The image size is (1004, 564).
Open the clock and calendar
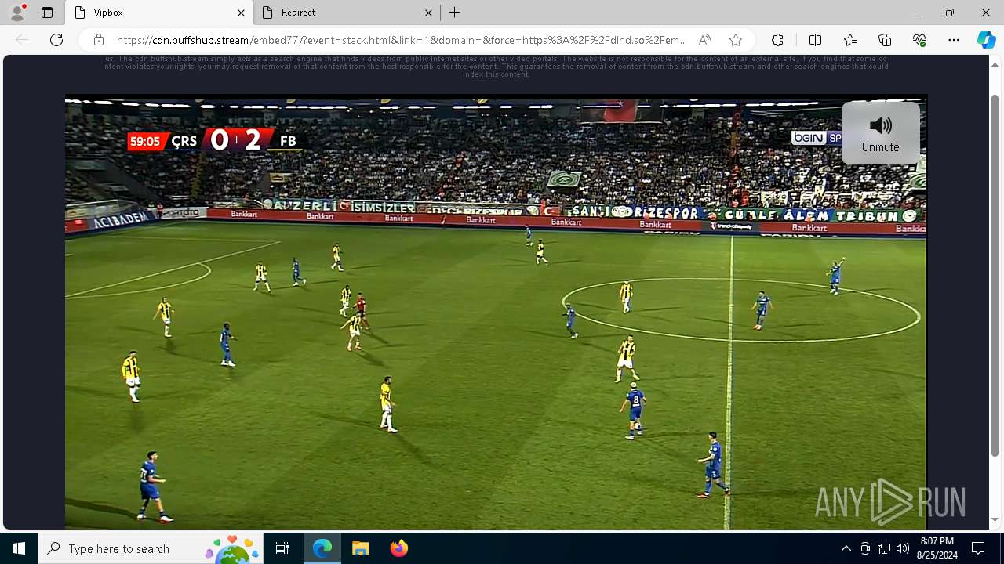tap(937, 548)
